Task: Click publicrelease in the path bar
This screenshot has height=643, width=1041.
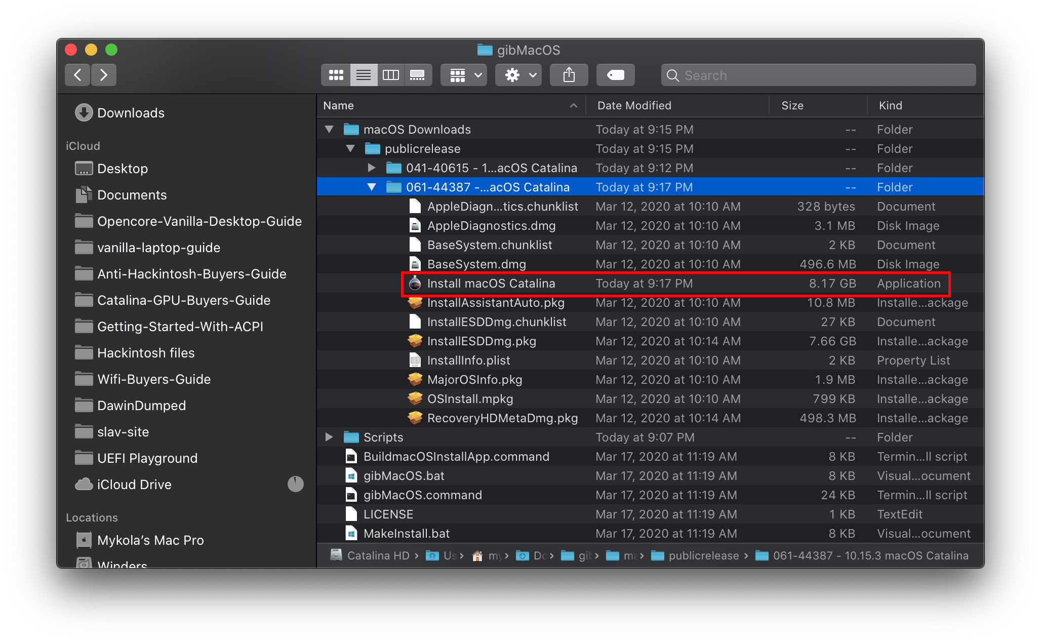Action: pos(695,555)
